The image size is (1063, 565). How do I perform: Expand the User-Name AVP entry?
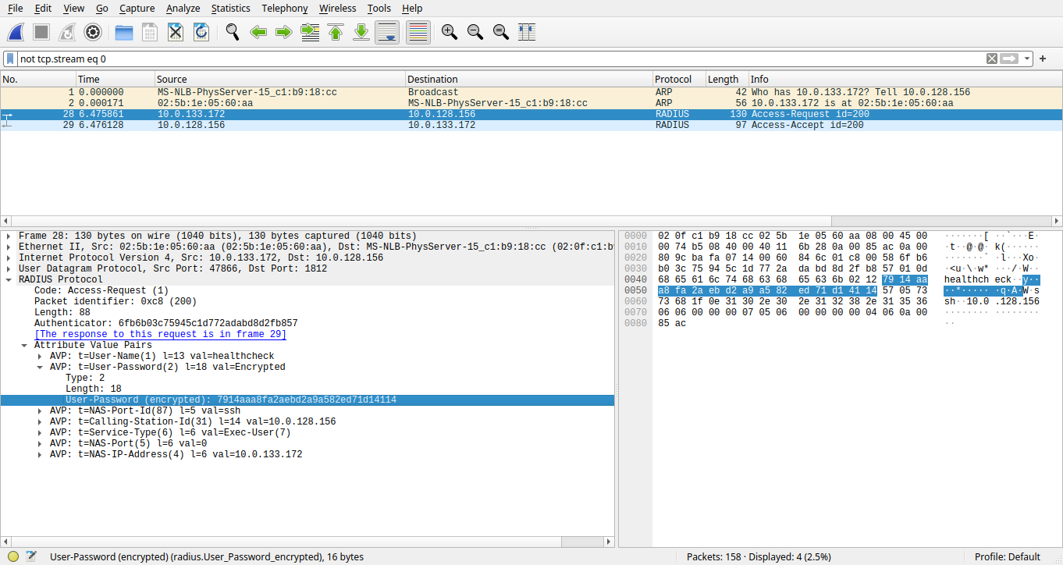point(40,356)
